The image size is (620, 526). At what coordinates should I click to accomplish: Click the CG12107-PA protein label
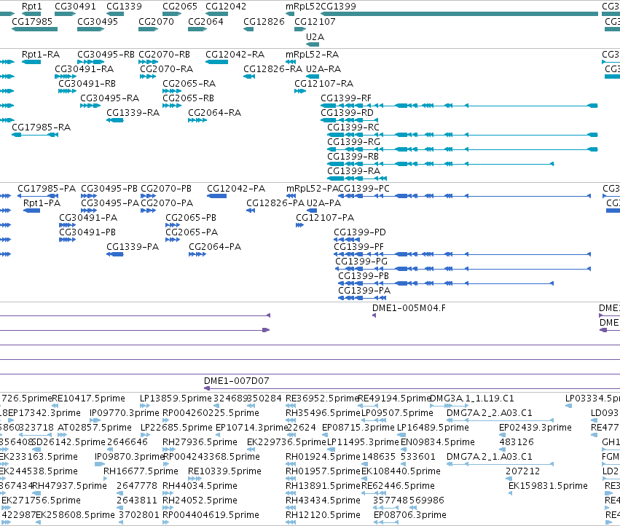[325, 218]
